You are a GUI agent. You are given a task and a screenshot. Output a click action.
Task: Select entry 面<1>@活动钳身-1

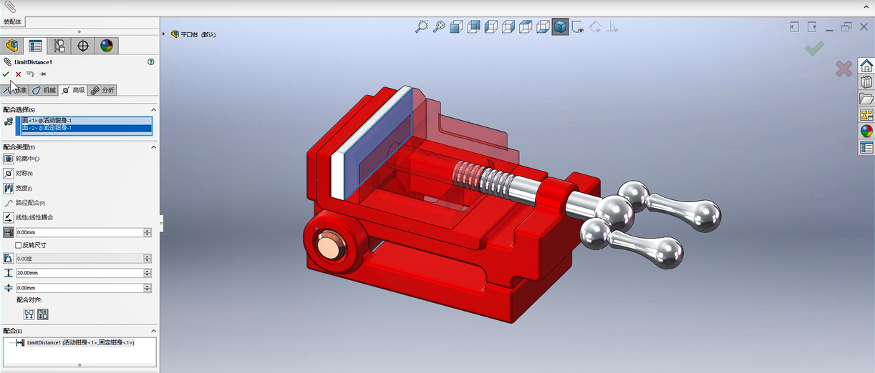pos(87,120)
